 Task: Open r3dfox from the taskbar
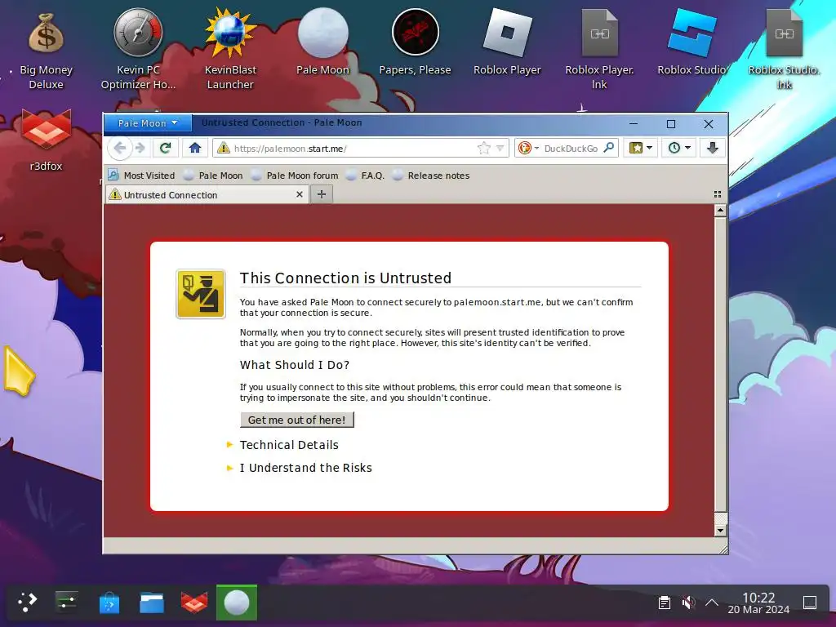(194, 603)
